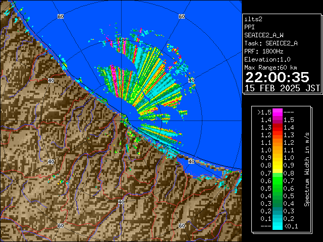Click the 60 km ring label northeast over the sea
Viewport: 323px width, 242px height.
click(x=182, y=16)
